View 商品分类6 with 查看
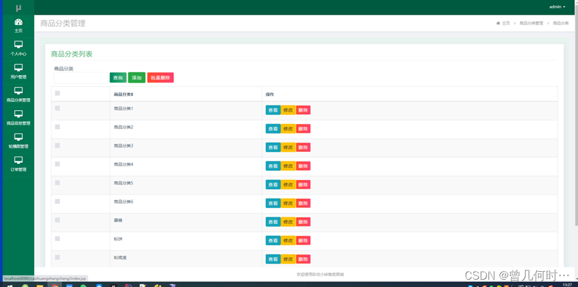The width and height of the screenshot is (578, 287). point(273,203)
